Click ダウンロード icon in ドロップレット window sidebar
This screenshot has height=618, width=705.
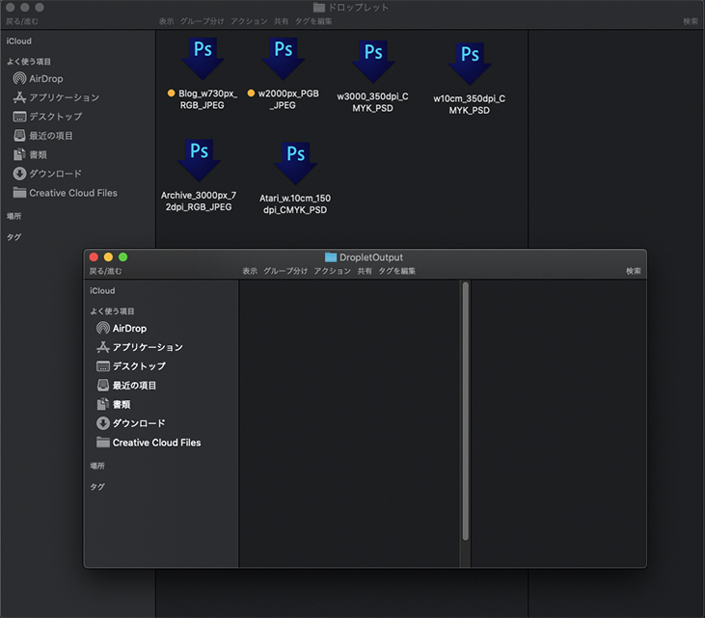(19, 173)
